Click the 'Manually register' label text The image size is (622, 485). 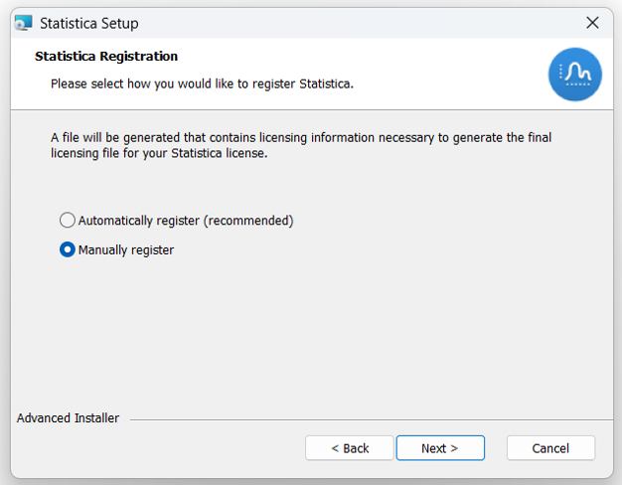point(126,250)
